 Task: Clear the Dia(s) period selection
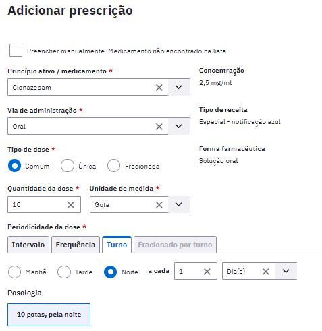(266, 272)
